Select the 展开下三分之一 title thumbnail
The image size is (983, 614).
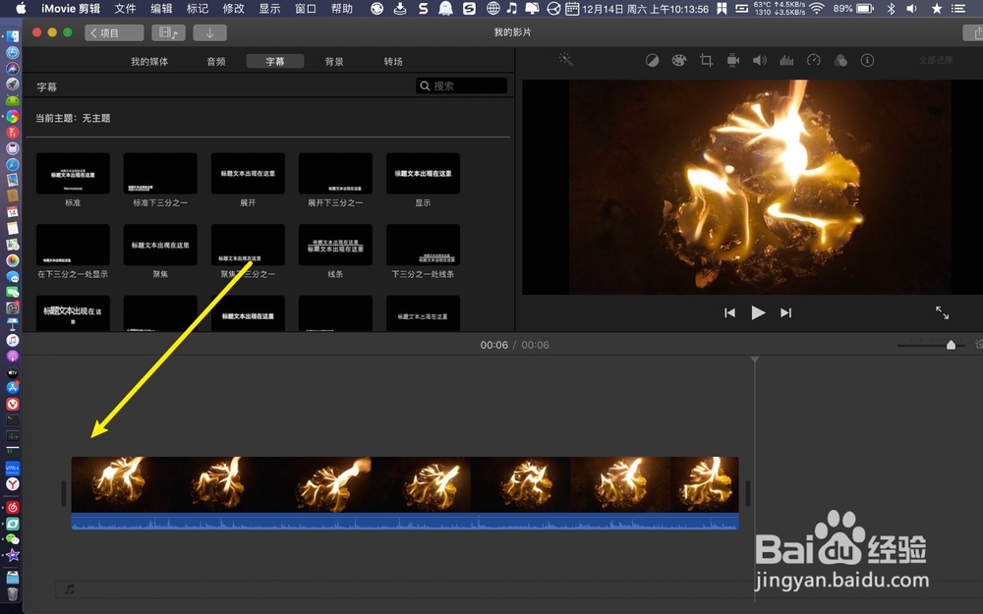(x=335, y=174)
